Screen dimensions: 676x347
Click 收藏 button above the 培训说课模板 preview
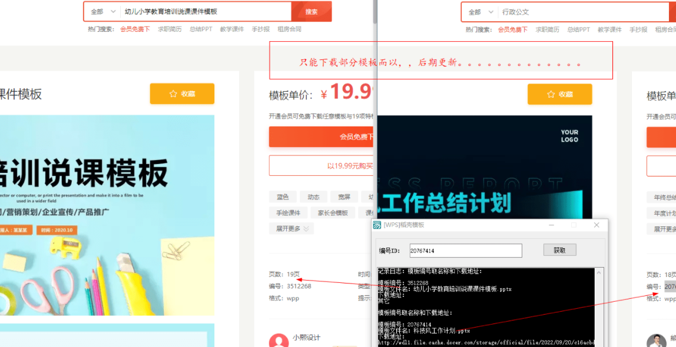(x=182, y=94)
